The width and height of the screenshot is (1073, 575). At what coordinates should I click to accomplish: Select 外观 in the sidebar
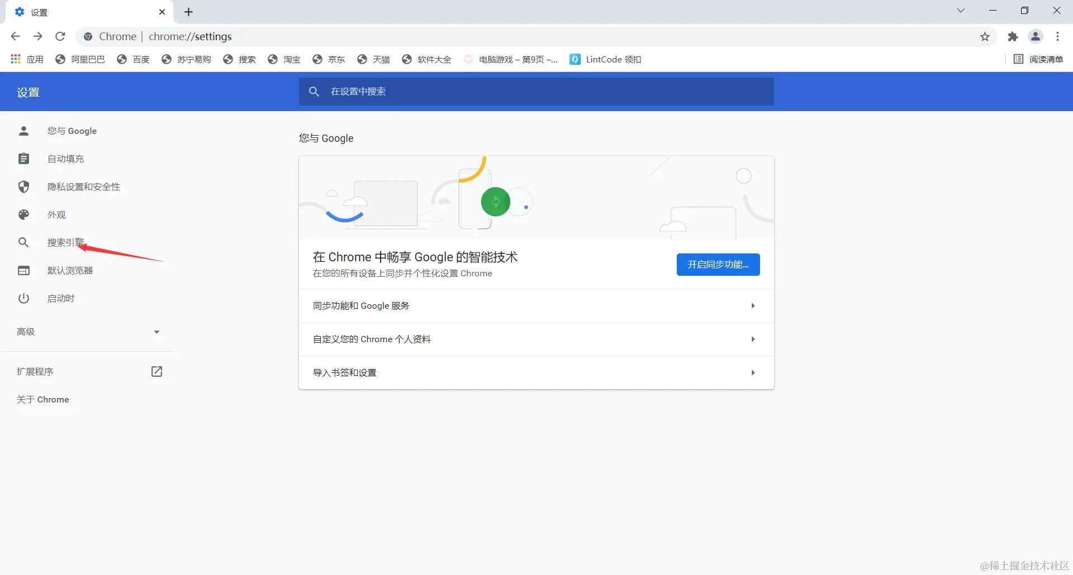(x=56, y=214)
